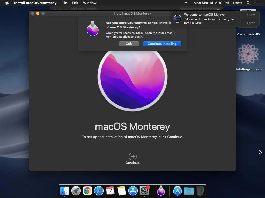Click the Continue label under arrow
Image resolution: width=265 pixels, height=198 pixels.
tap(132, 163)
